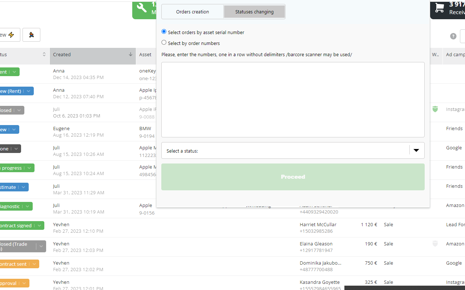Open the status chevron in the Aug 15 10:26 AM row
Screen dimensions: 465x290
(x=16, y=149)
